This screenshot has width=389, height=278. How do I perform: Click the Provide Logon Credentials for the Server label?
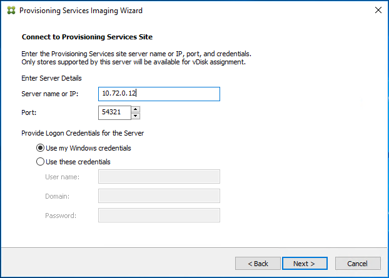(x=83, y=133)
